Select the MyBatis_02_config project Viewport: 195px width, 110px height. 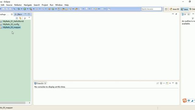tap(11, 24)
